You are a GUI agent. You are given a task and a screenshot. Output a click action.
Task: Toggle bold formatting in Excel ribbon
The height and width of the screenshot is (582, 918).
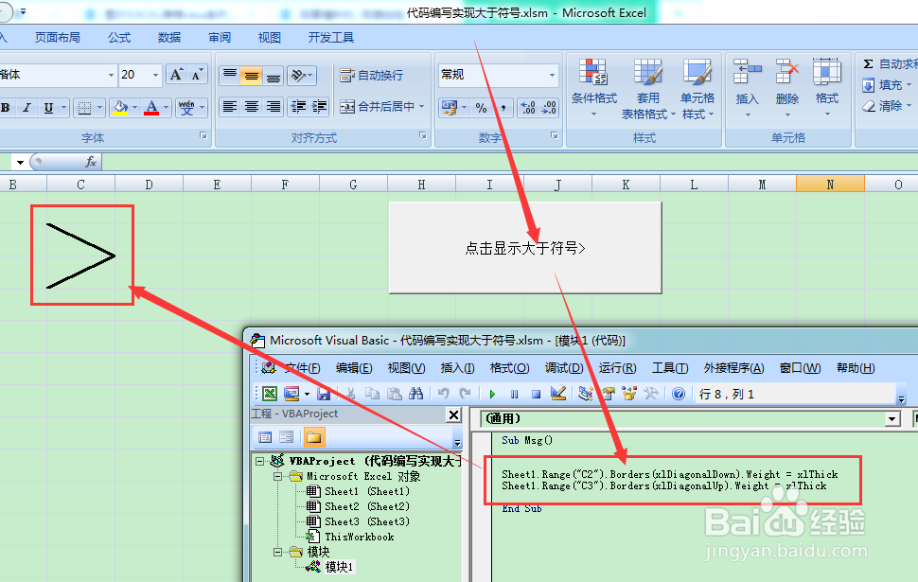pyautogui.click(x=6, y=108)
